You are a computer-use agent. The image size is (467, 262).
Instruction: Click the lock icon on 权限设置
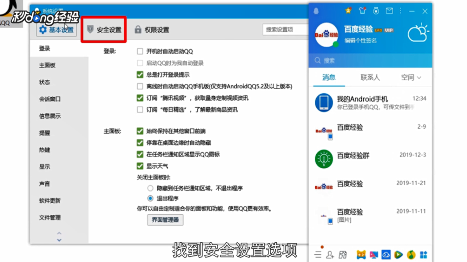point(138,29)
